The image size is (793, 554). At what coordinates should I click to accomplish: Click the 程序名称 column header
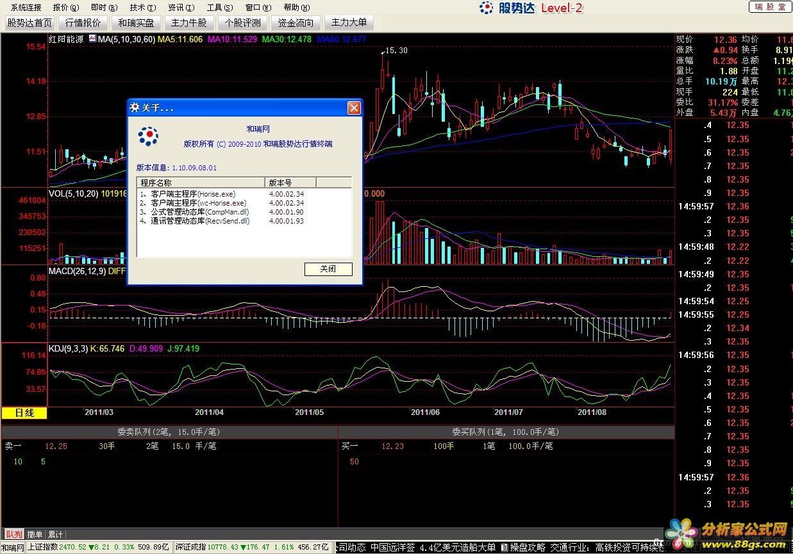(x=201, y=183)
